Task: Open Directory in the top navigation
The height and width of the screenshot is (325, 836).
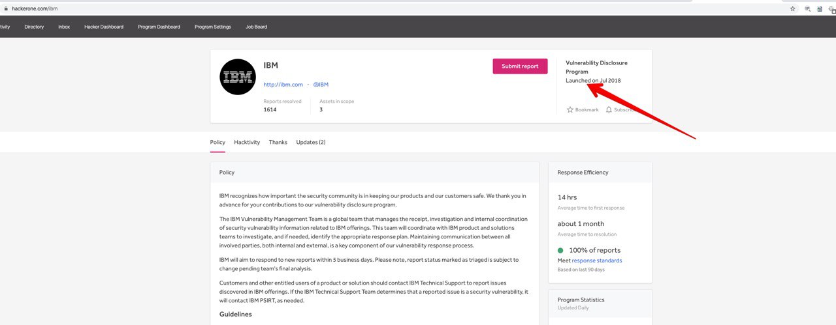Action: [34, 27]
